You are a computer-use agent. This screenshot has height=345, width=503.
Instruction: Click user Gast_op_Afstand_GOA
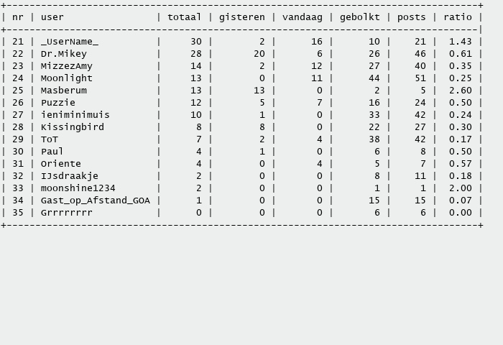(x=95, y=201)
